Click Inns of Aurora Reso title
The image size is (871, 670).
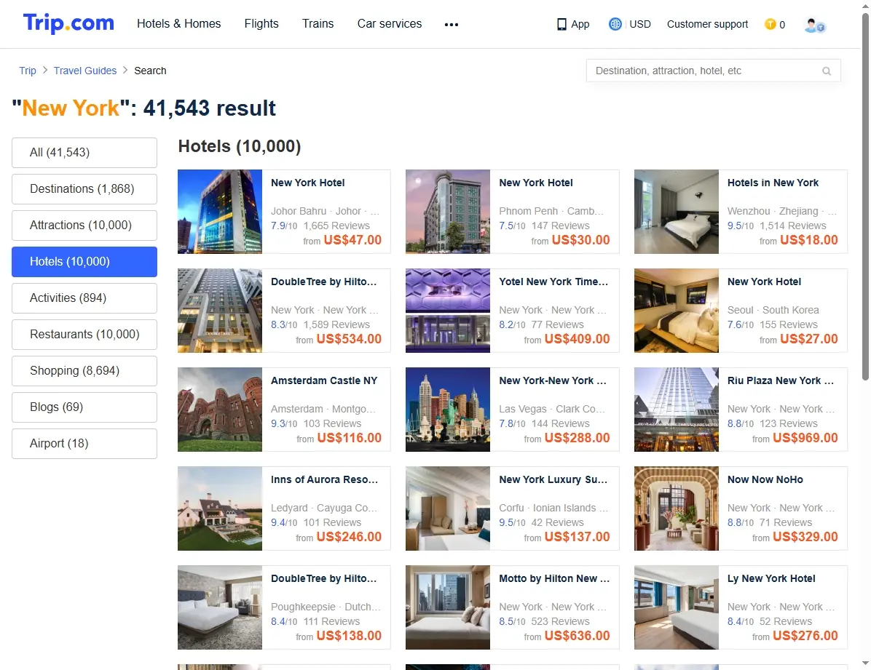324,479
